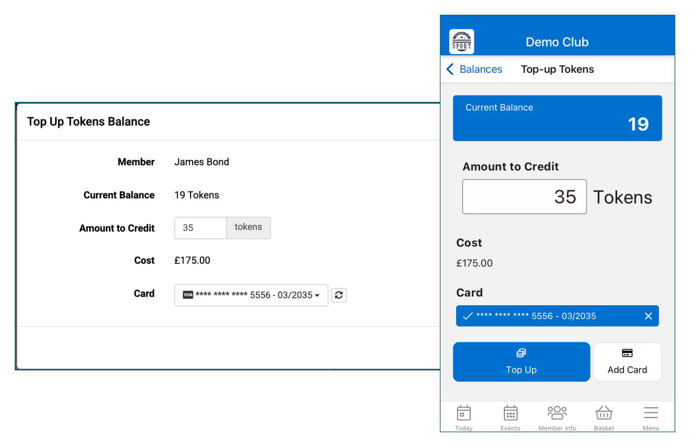
Task: Click the desktop Amount to Credit input
Action: pos(200,228)
